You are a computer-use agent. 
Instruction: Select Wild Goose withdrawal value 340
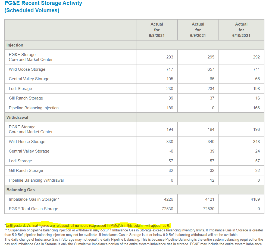pos(211,142)
